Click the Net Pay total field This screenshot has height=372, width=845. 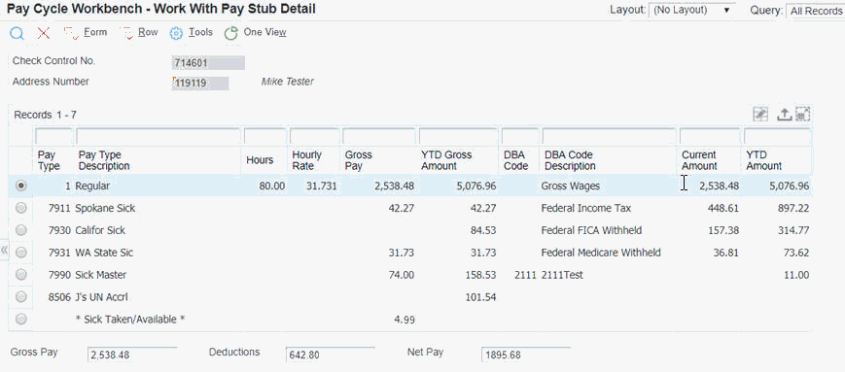pos(526,355)
